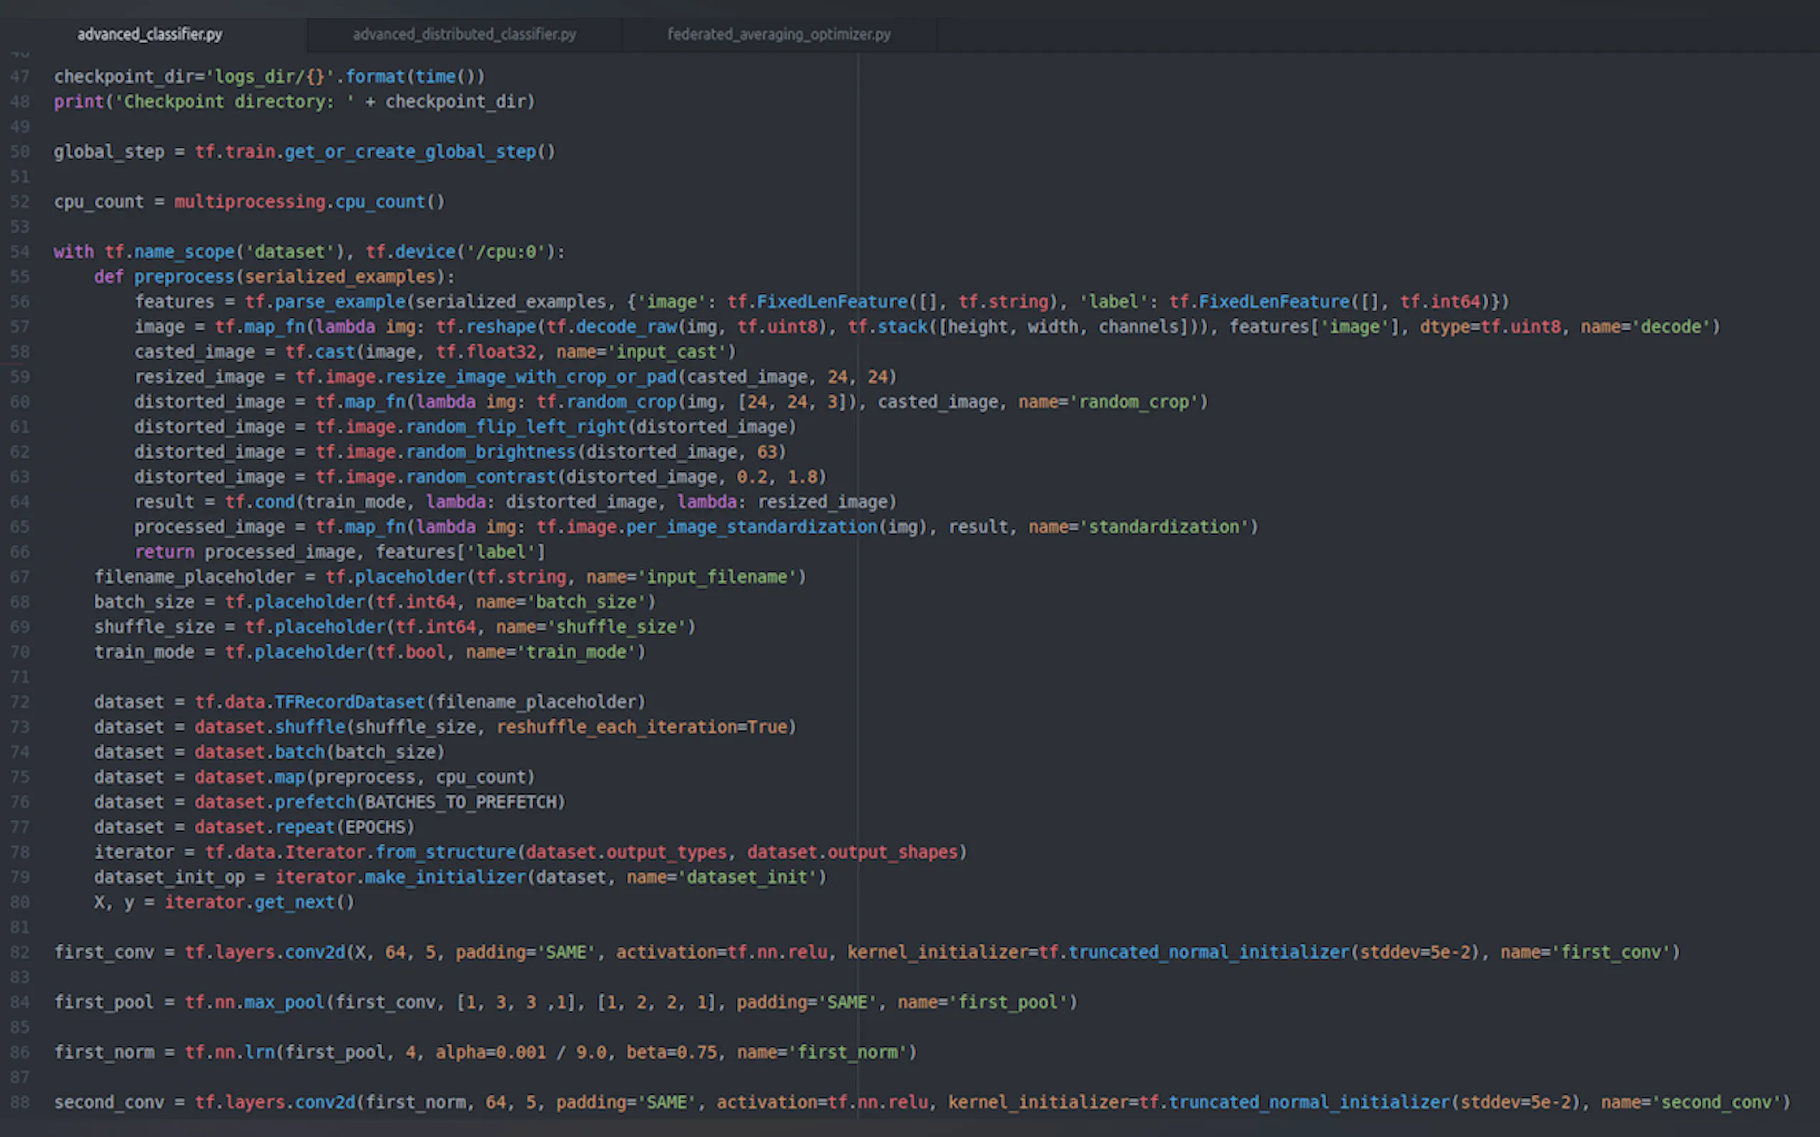Click 'multiprocessing' on line 52
The height and width of the screenshot is (1137, 1820).
click(250, 201)
